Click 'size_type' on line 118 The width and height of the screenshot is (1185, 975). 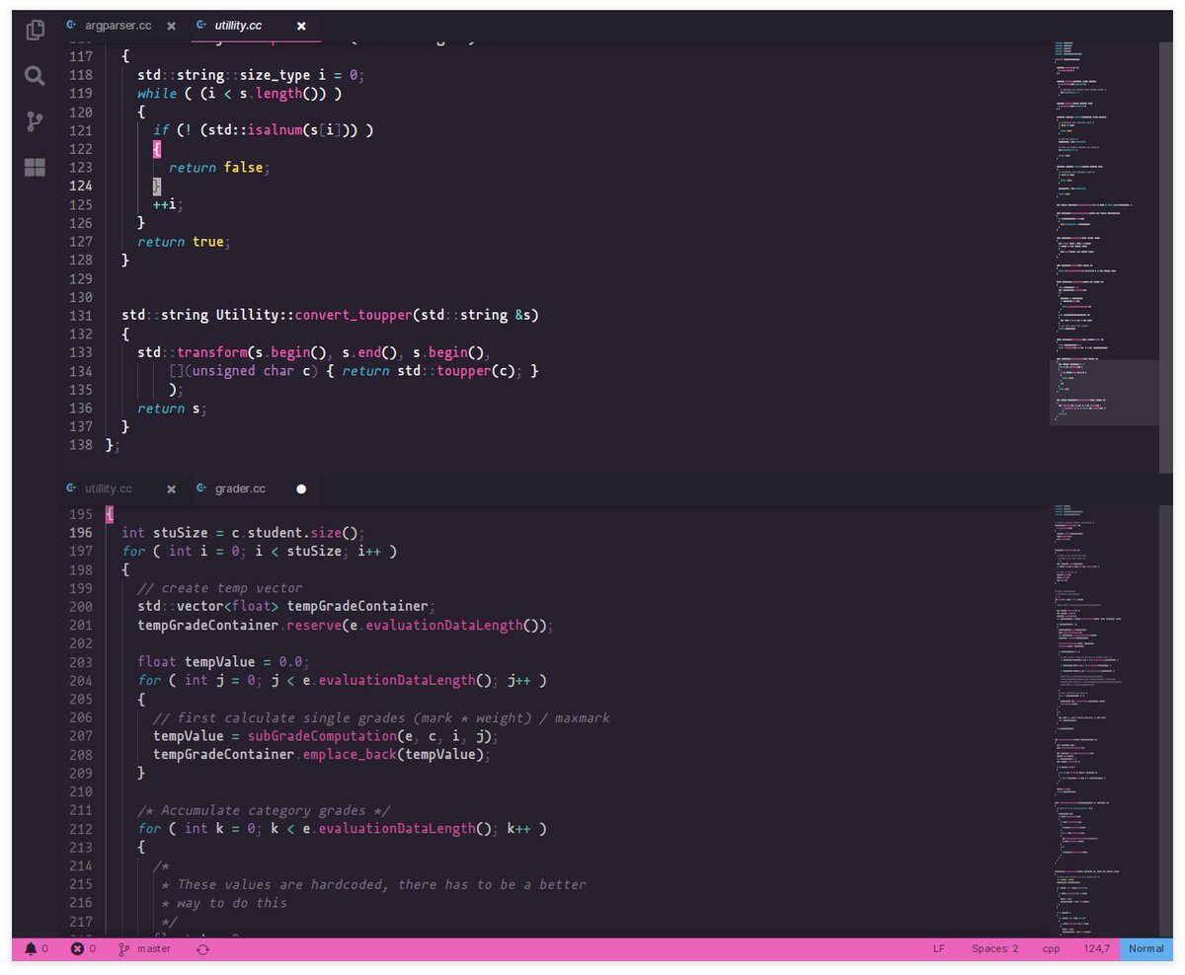point(275,75)
